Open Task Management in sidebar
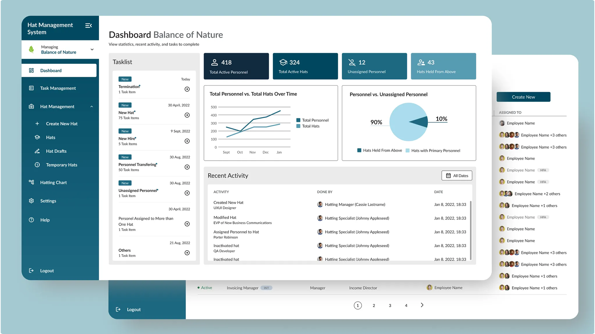595x334 pixels. click(58, 88)
